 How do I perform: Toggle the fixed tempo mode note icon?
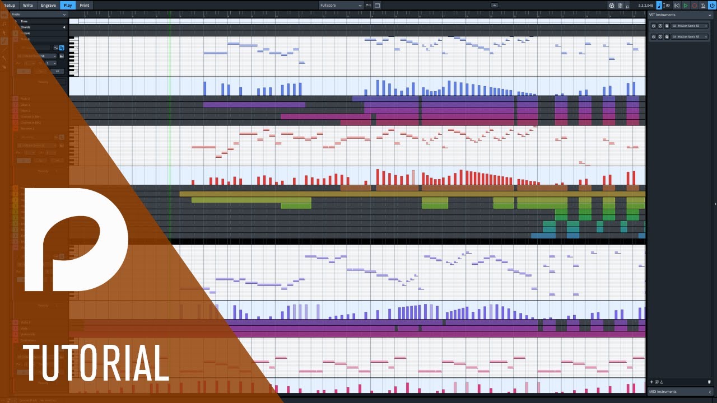click(659, 6)
